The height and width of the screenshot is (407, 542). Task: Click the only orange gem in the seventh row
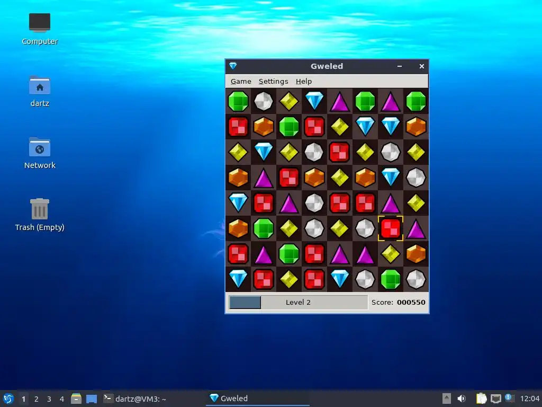tap(416, 254)
